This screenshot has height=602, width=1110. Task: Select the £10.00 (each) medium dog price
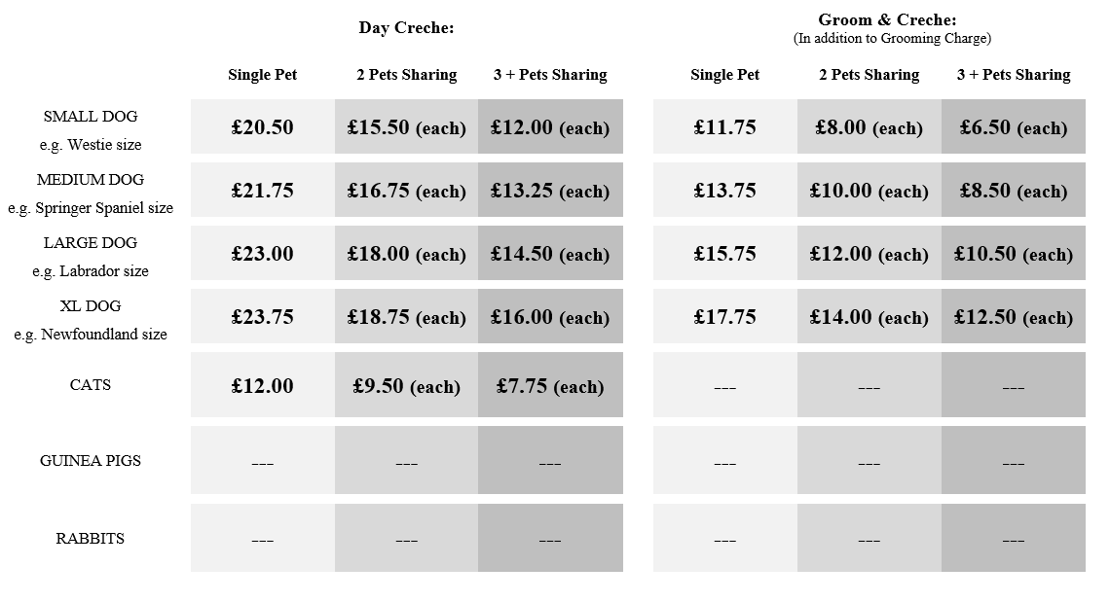[x=869, y=191]
